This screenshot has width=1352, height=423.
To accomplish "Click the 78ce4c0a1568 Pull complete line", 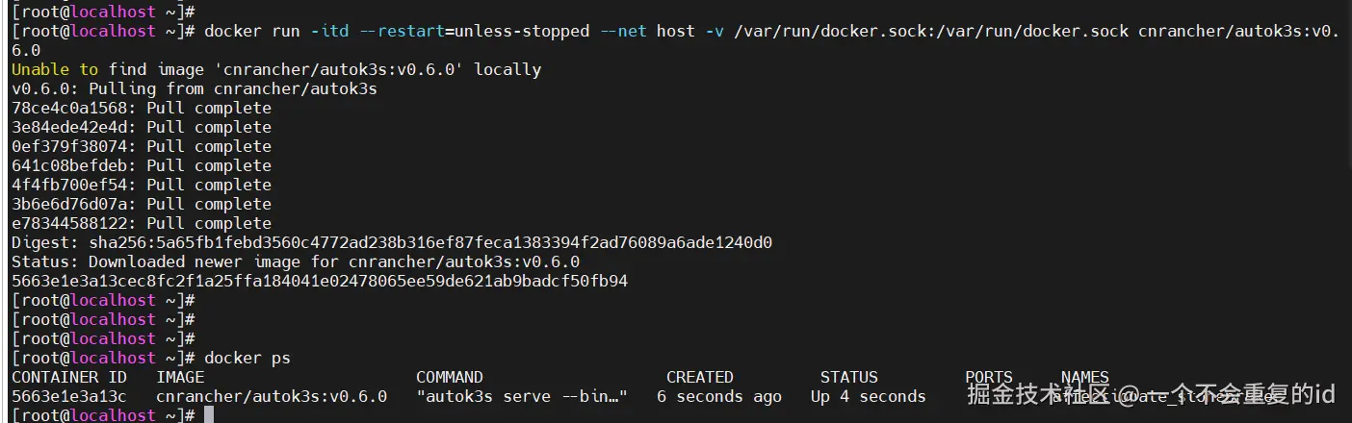I will click(x=141, y=108).
